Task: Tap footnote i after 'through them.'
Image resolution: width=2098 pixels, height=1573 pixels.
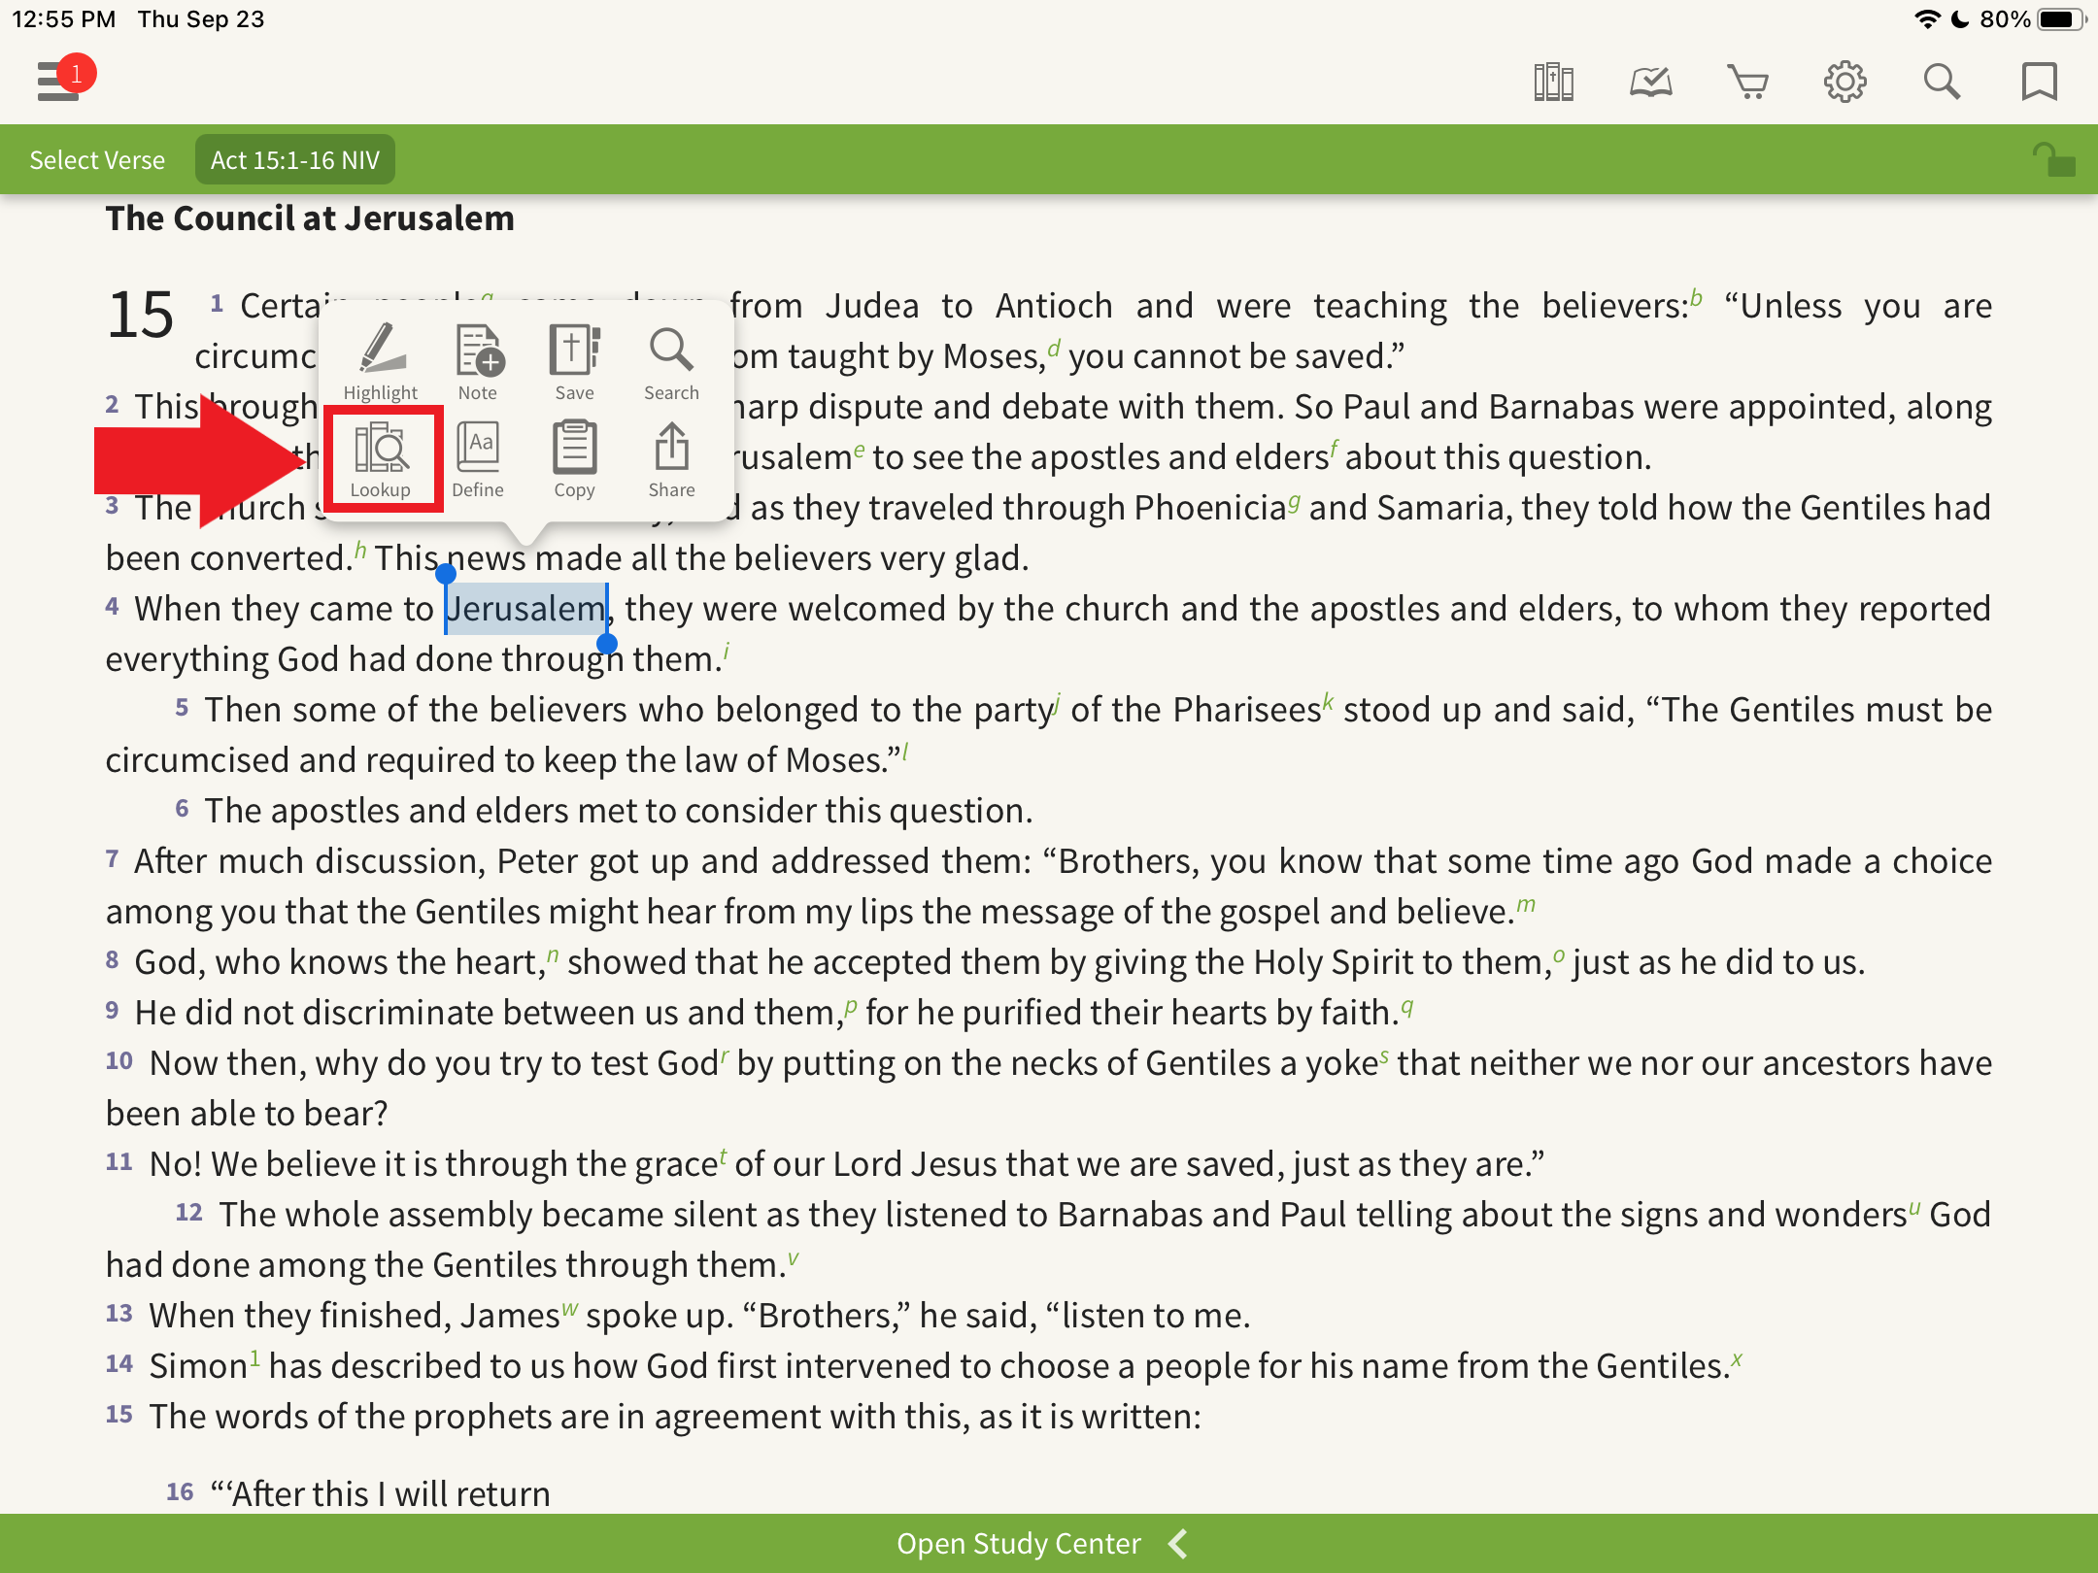Action: coord(727,651)
